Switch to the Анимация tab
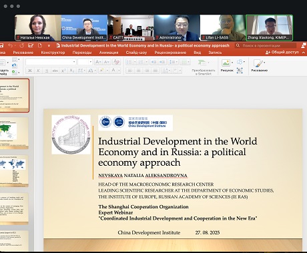This screenshot has height=253, width=307. 109,53
